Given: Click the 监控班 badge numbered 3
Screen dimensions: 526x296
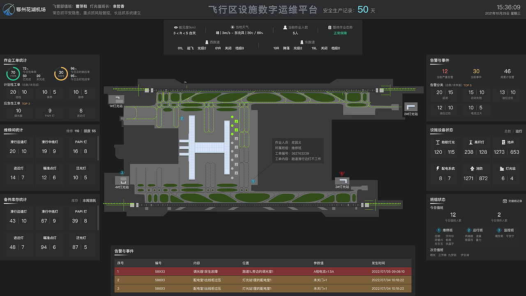Looking at the screenshot, I should tap(499, 230).
